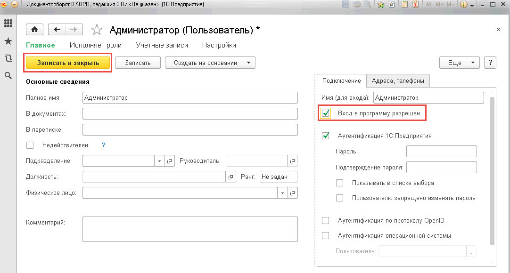Enable Аутентификация операционной системы checkbox
Image resolution: width=510 pixels, height=273 pixels.
click(326, 236)
